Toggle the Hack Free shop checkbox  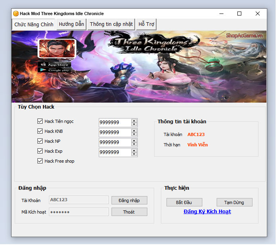40,161
